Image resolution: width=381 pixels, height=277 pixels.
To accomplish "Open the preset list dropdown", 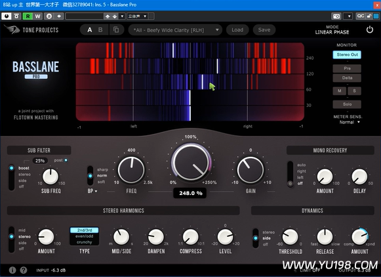I will [175, 30].
